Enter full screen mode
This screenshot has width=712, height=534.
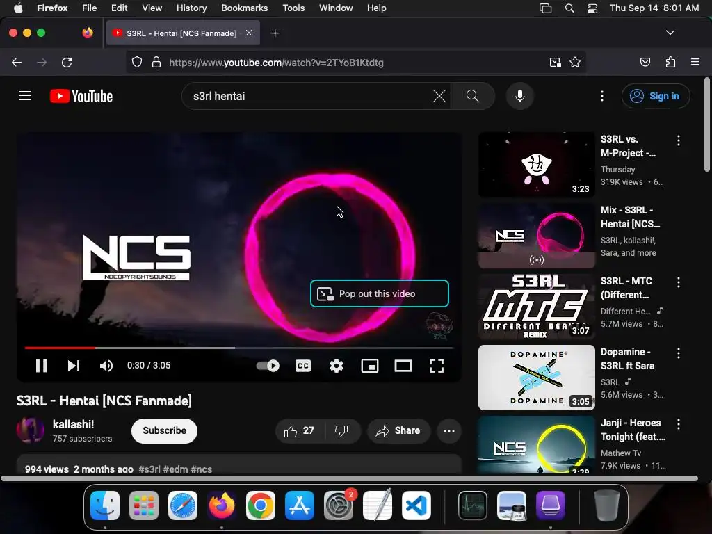pyautogui.click(x=437, y=366)
